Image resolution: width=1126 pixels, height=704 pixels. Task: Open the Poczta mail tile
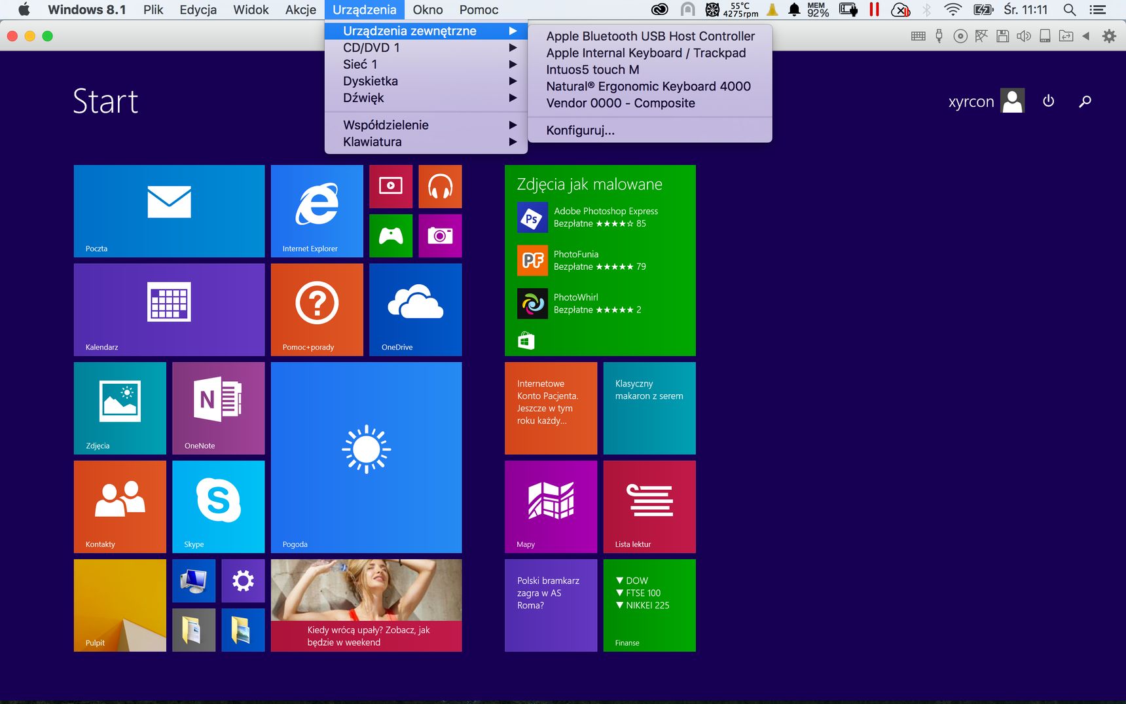click(x=169, y=211)
